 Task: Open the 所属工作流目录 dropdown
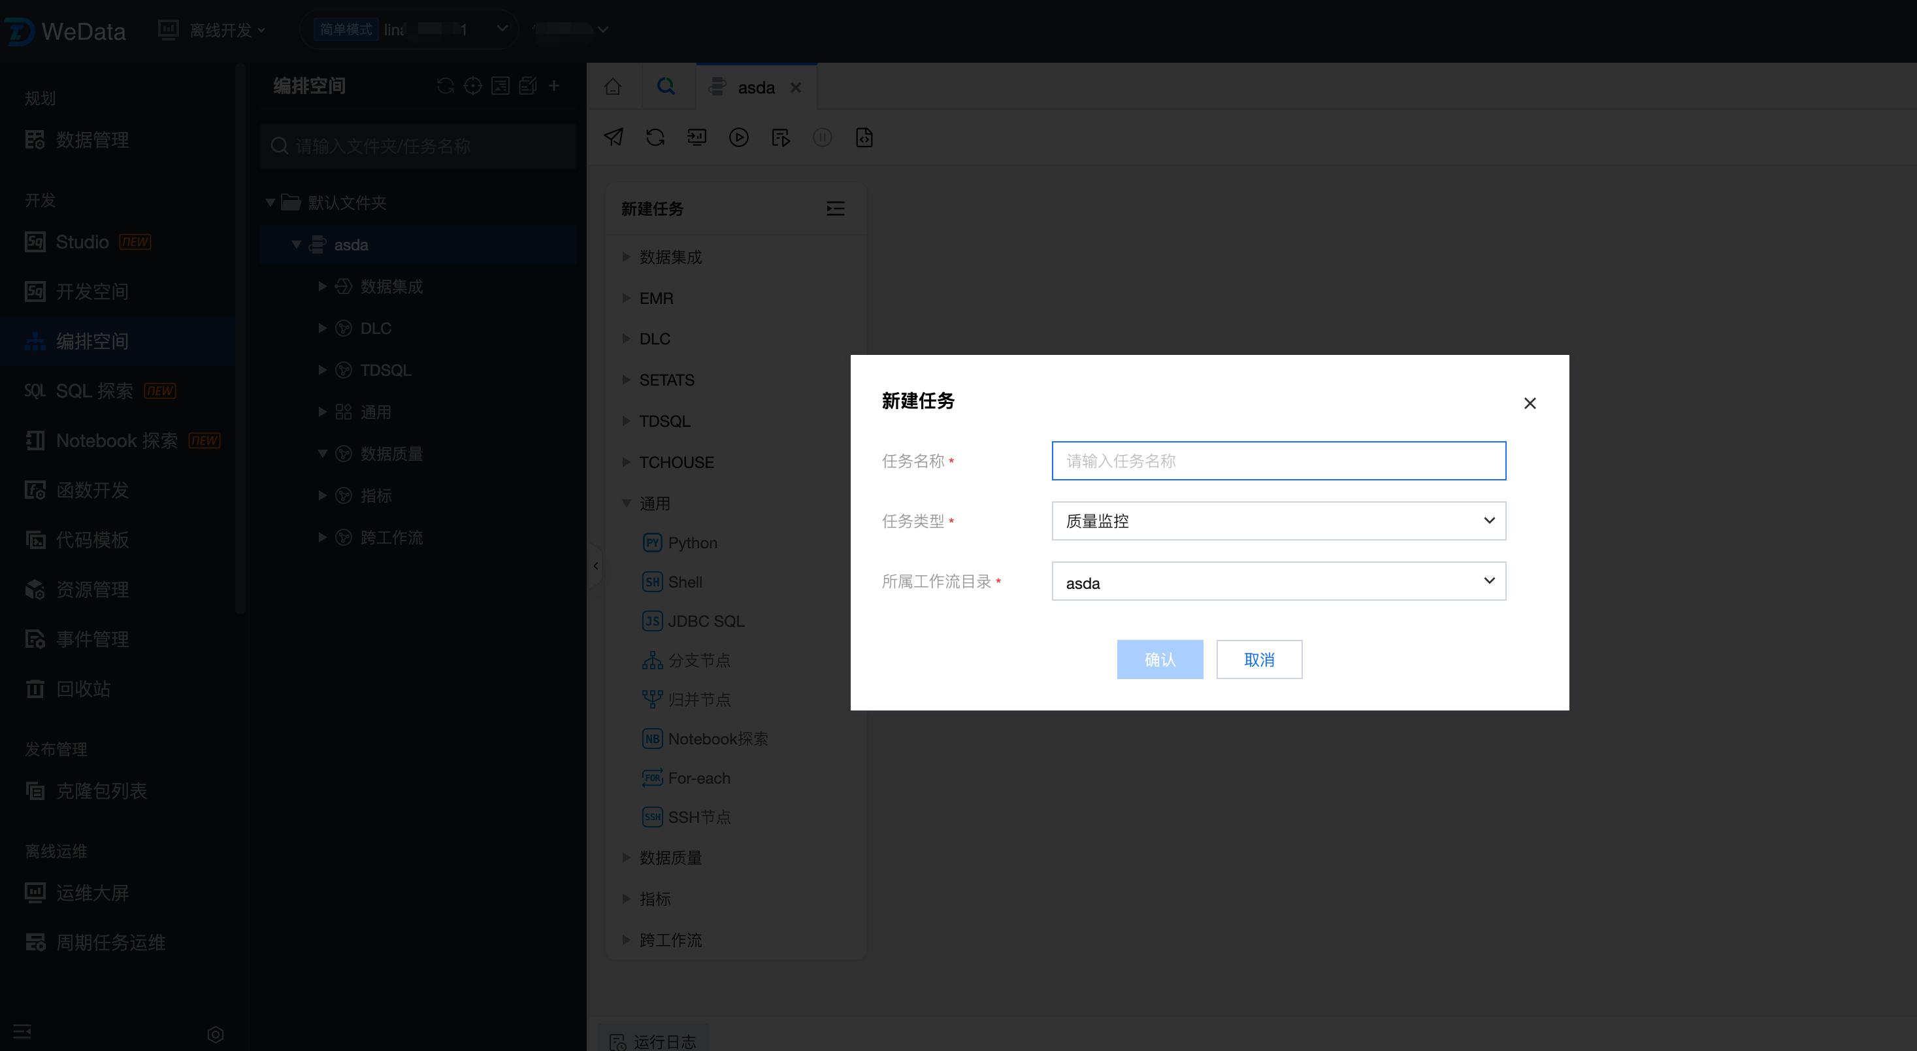tap(1278, 581)
